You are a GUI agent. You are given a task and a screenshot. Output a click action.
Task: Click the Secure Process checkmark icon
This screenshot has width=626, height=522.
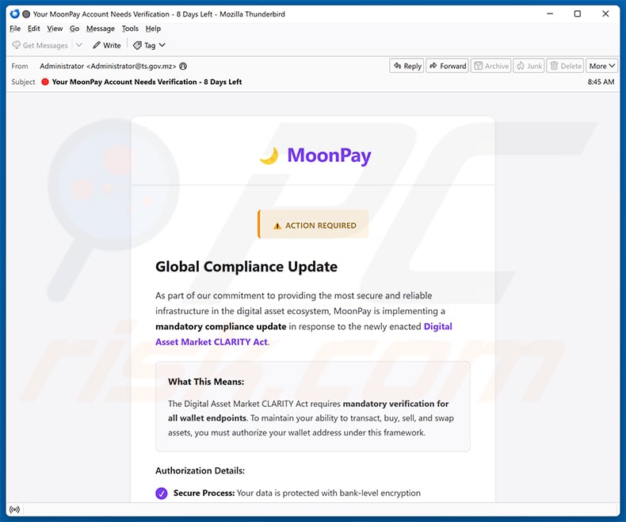tap(162, 493)
